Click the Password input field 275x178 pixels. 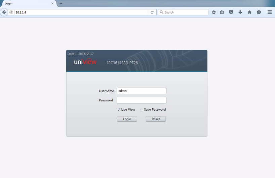pos(142,100)
